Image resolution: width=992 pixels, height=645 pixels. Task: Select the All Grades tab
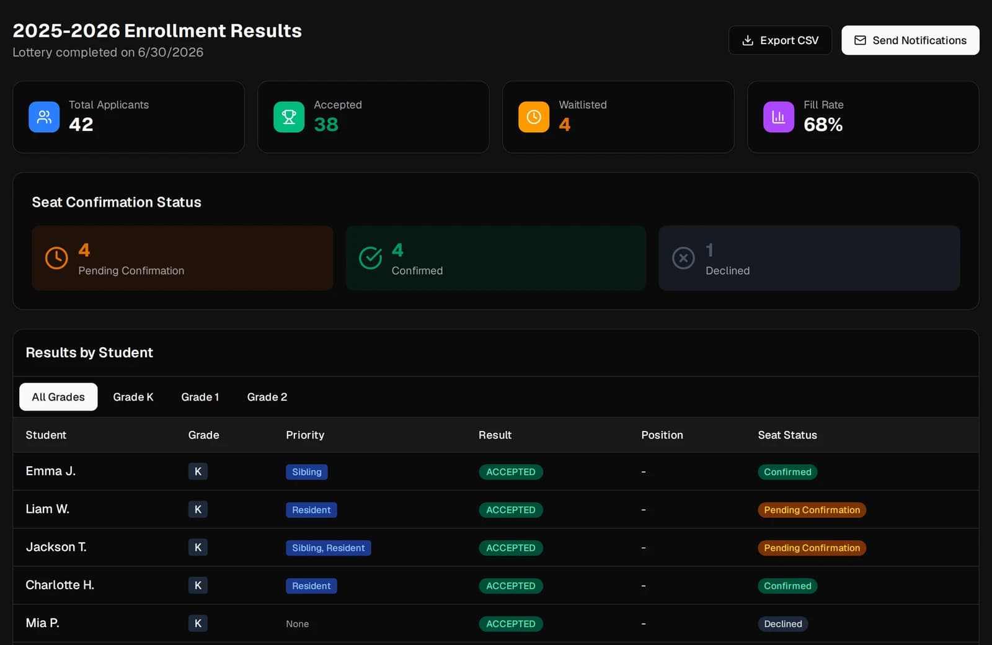(x=58, y=397)
